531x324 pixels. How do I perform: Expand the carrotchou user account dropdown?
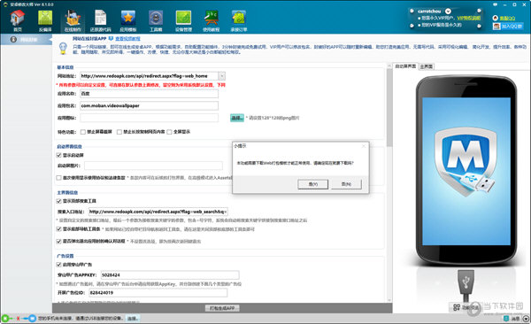click(x=448, y=12)
